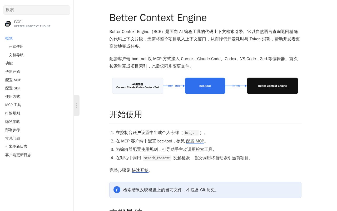Image resolution: width=337 pixels, height=211 pixels.
Task: Click the search_context inline code
Action: point(157,158)
